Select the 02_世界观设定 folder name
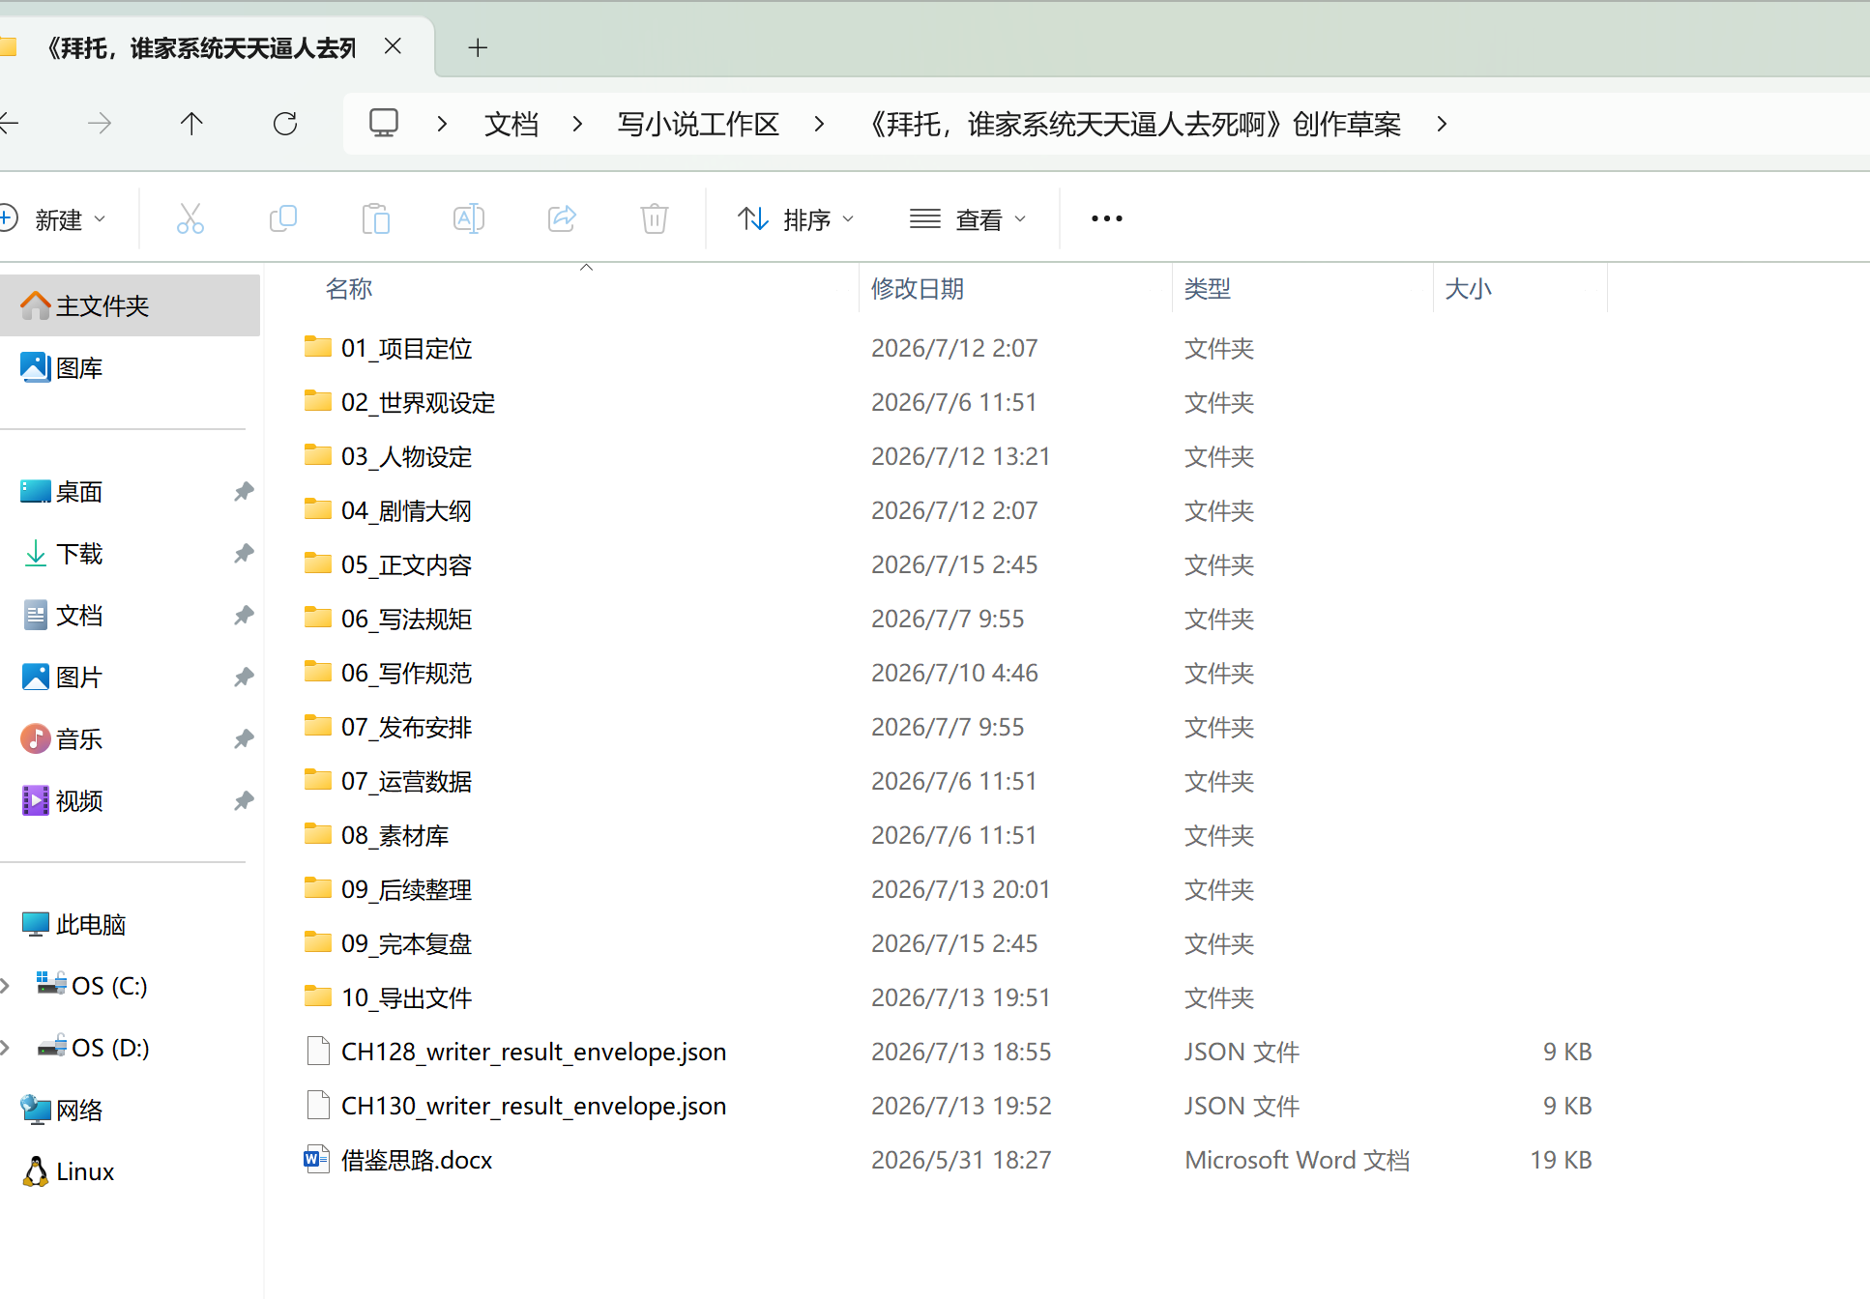Viewport: 1870px width, 1299px height. tap(418, 402)
